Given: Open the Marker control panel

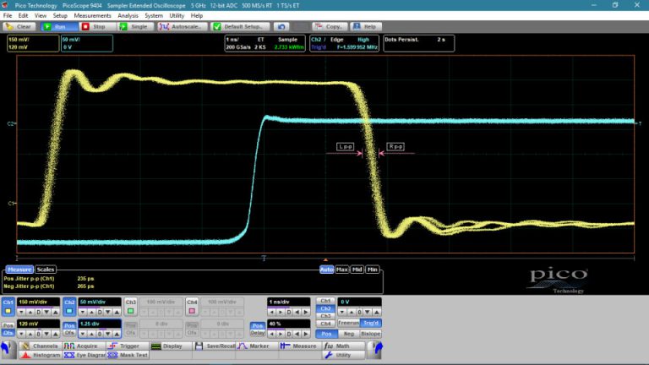Looking at the screenshot, I should point(256,346).
